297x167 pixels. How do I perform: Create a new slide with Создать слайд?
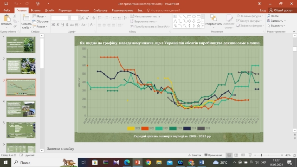tap(26, 22)
